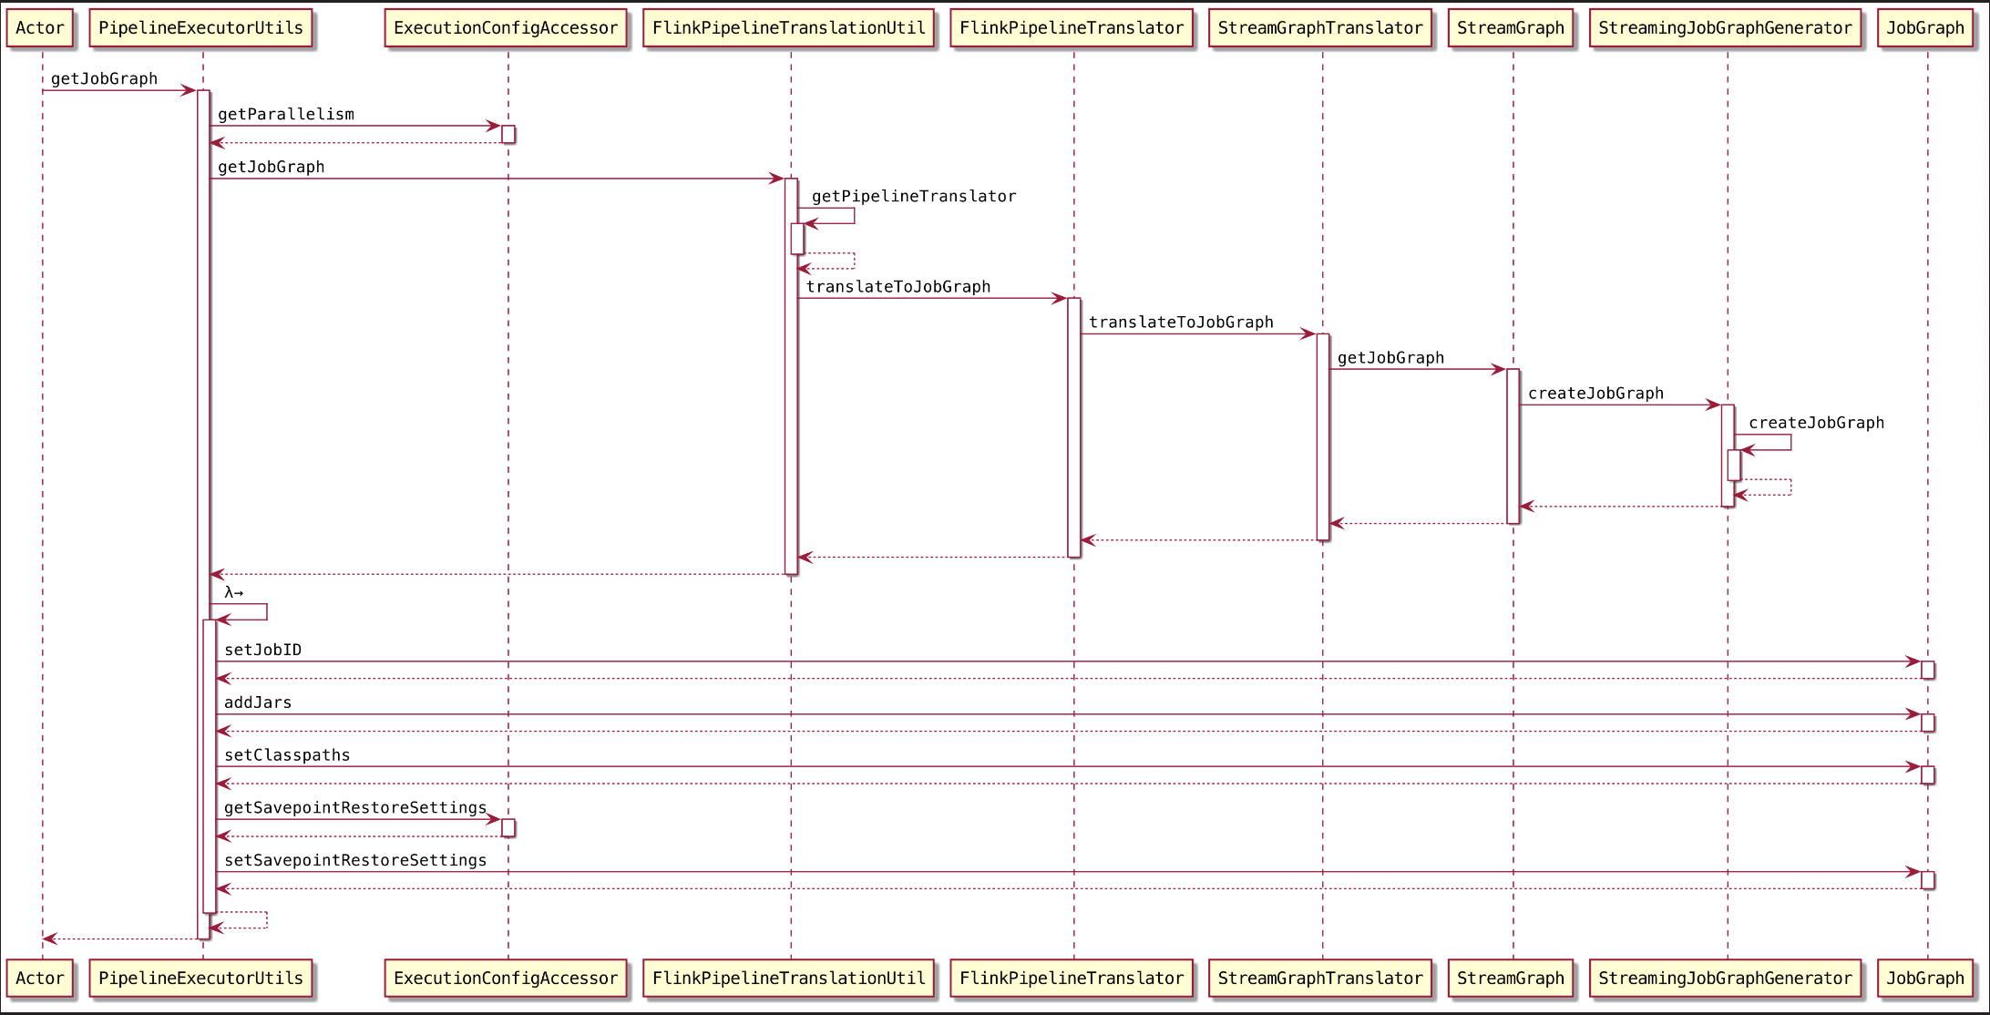Click translateToJobGraph label going to FlinkPipelineTranslator
The height and width of the screenshot is (1015, 1990).
pyautogui.click(x=898, y=287)
